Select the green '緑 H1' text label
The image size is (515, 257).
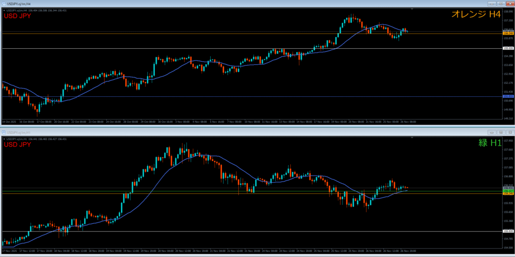coord(489,143)
